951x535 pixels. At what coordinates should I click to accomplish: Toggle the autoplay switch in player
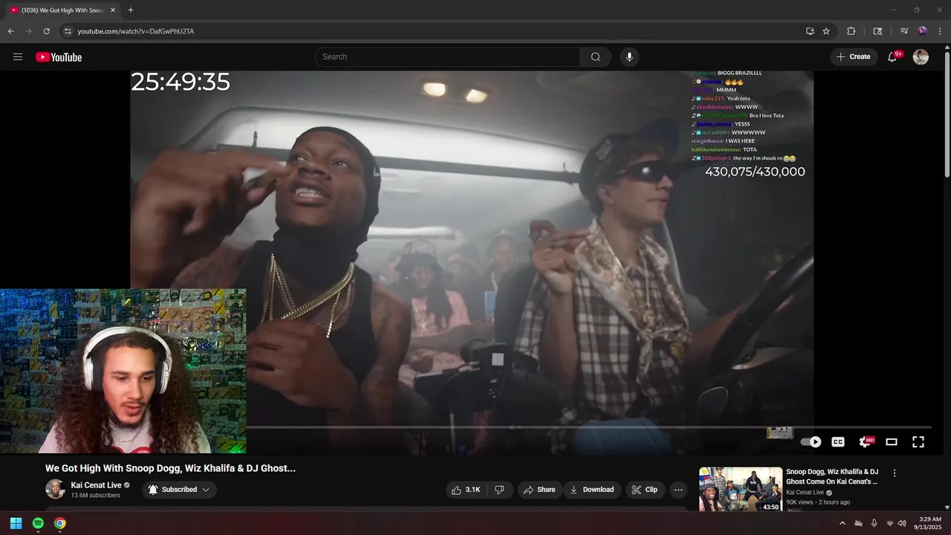pyautogui.click(x=811, y=441)
